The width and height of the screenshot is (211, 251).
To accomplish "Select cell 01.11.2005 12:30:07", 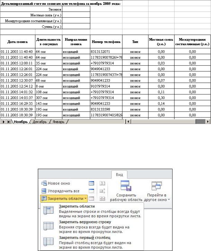I will [18, 80].
